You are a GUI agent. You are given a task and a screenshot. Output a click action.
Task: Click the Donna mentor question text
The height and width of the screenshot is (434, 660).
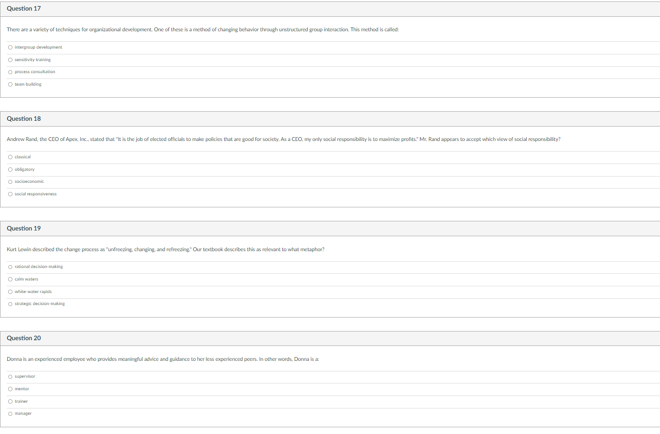[x=163, y=359]
